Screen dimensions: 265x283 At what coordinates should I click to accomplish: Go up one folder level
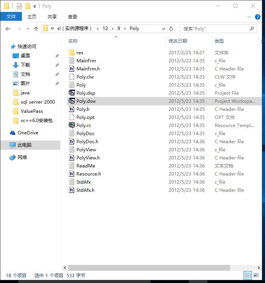(36, 29)
